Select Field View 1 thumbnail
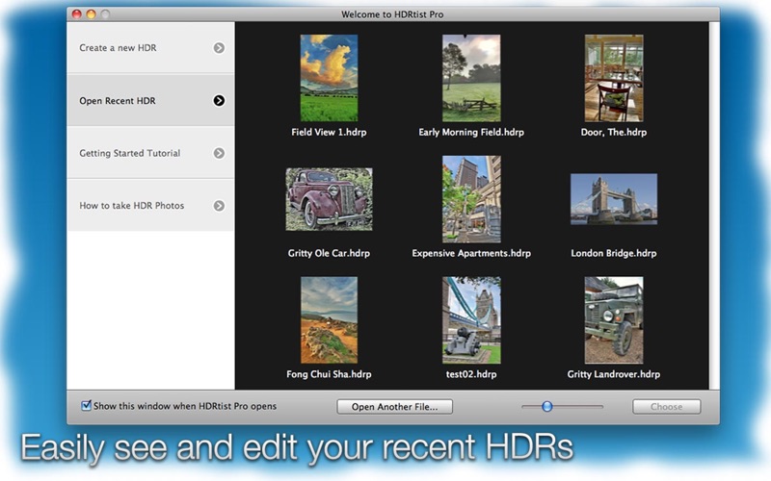Screen dimensions: 771x481 [x=329, y=78]
